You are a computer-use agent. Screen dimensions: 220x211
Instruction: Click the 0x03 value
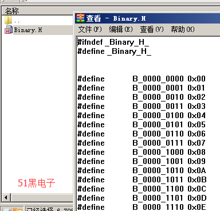[197, 106]
